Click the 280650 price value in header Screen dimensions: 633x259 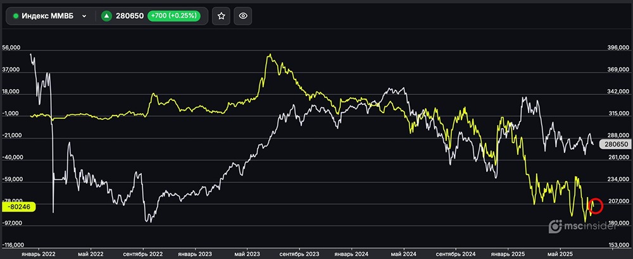pyautogui.click(x=130, y=16)
